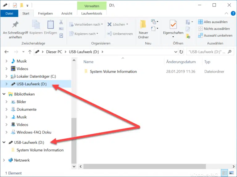Switch to details view in status bar
Image resolution: width=237 pixels, height=177 pixels.
point(224,173)
